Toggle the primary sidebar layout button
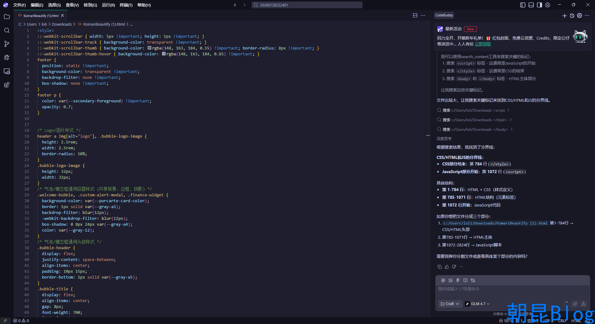Image resolution: width=595 pixels, height=324 pixels. [523, 5]
